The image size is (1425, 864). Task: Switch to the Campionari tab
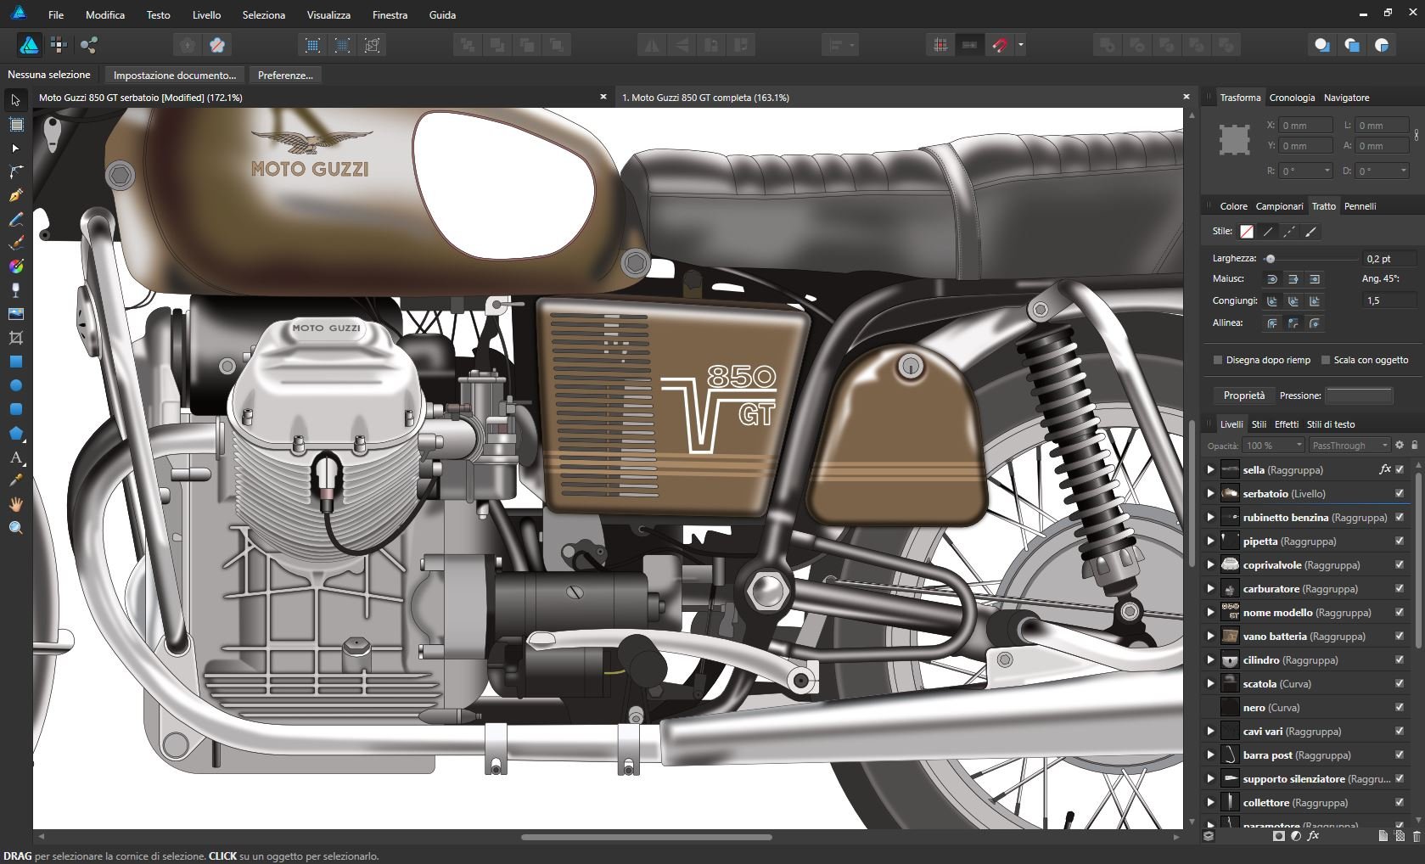[1279, 206]
